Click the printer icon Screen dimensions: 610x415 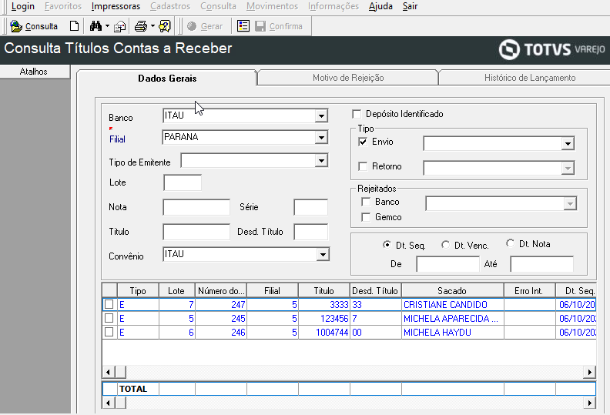[x=141, y=26]
